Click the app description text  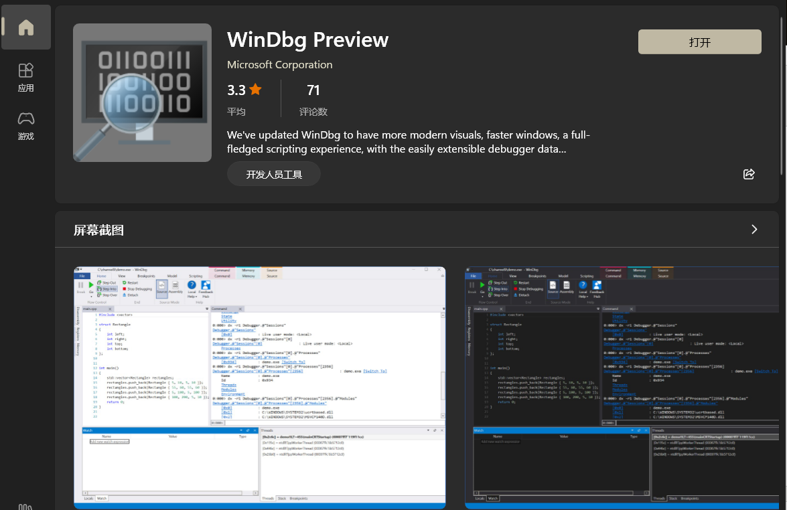[408, 142]
